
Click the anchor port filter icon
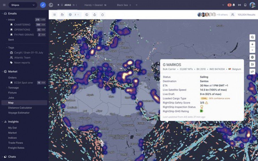(95, 15)
